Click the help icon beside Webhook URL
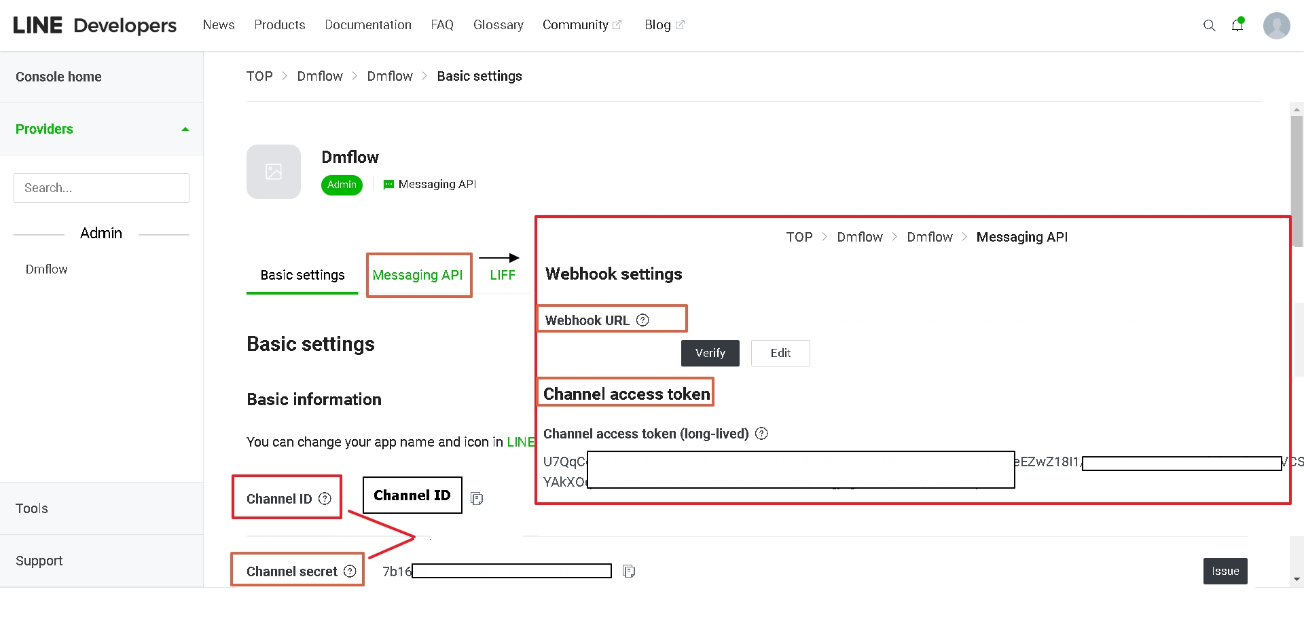The image size is (1304, 638). tap(642, 320)
